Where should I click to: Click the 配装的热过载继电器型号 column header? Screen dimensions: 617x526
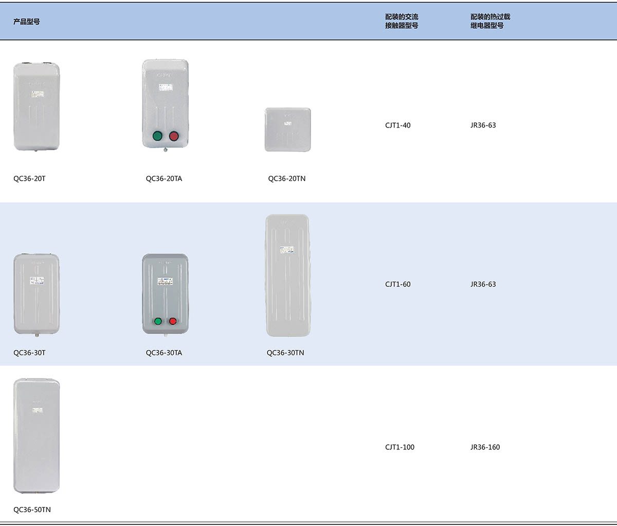coord(490,21)
